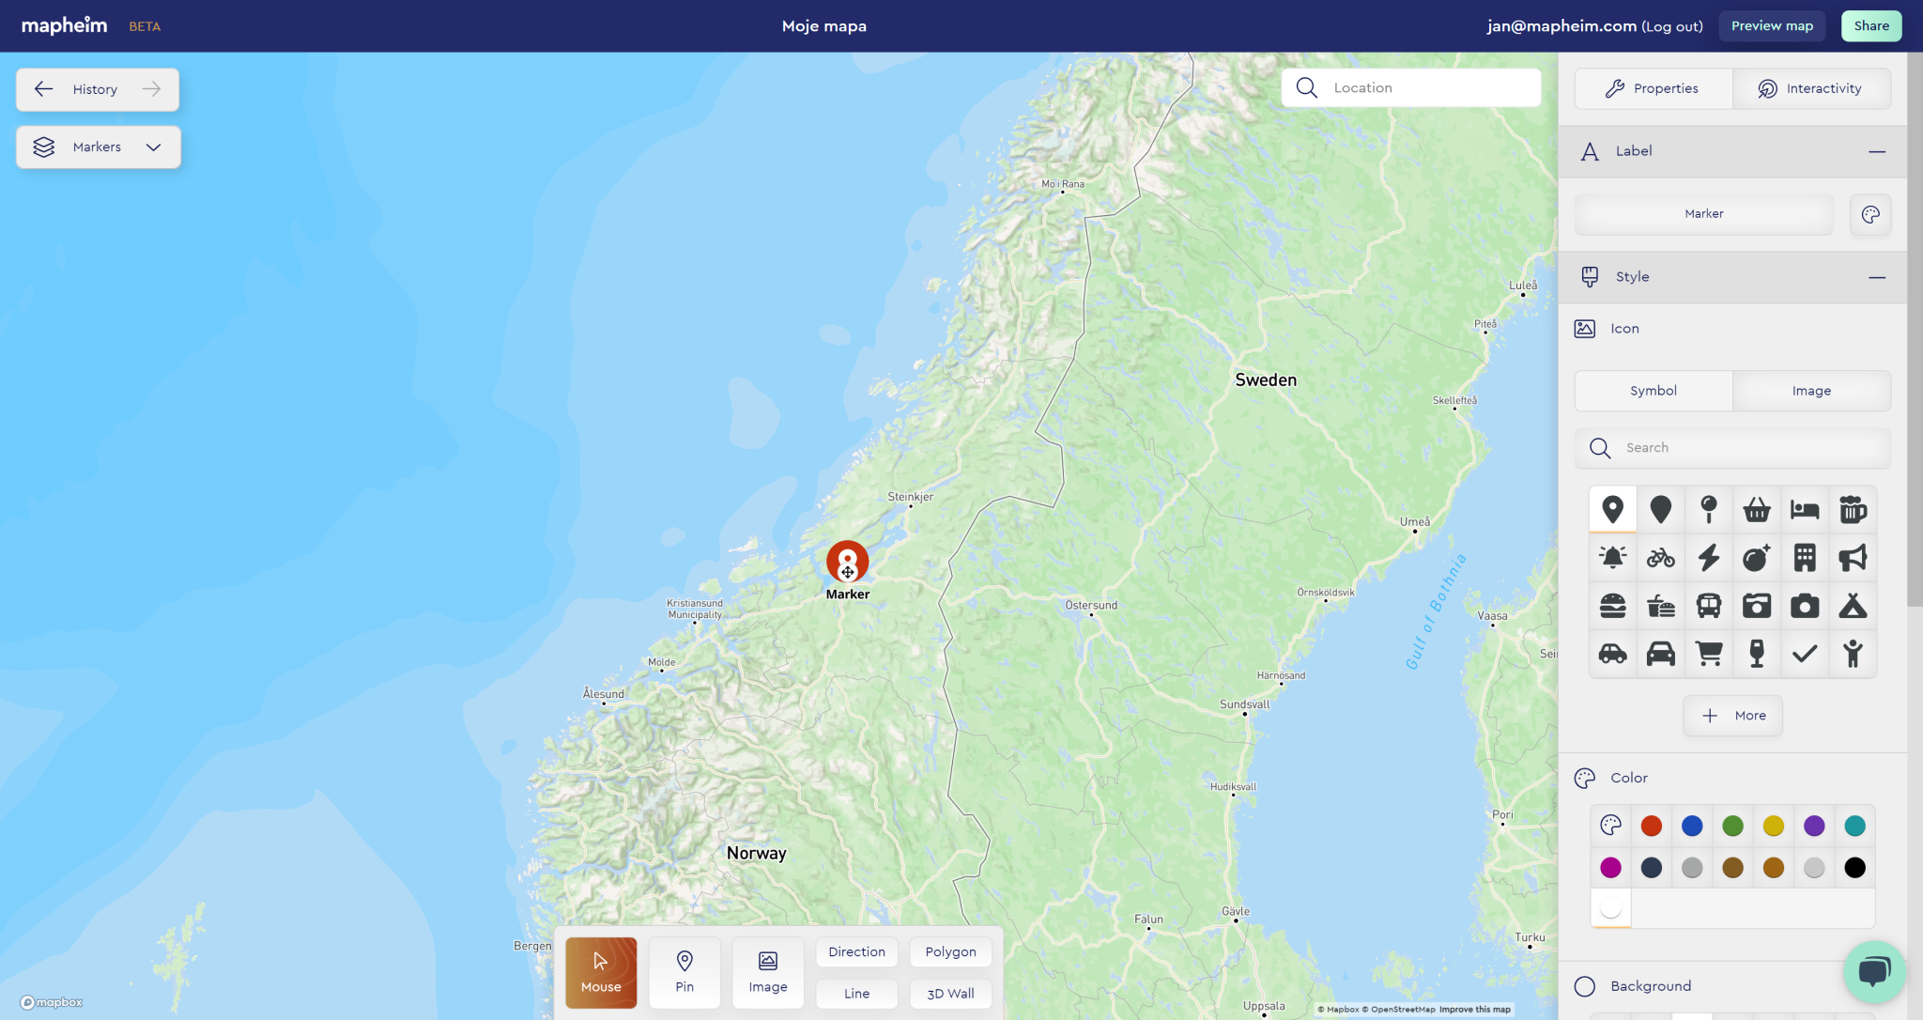Open the Markers layers dropdown
This screenshot has width=1923, height=1020.
pos(99,147)
